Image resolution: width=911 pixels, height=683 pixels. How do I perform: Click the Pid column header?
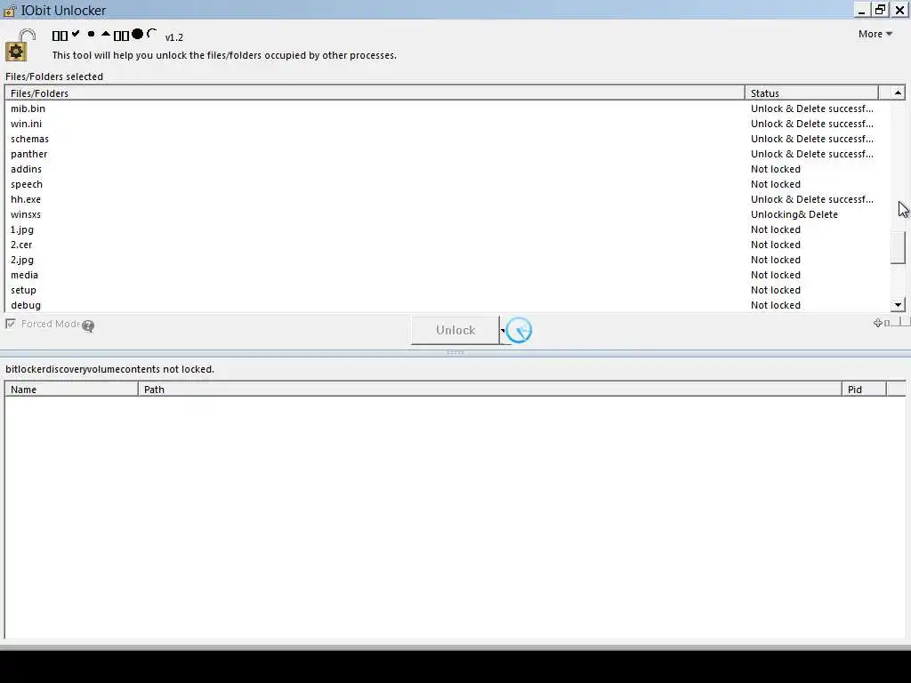coord(864,390)
